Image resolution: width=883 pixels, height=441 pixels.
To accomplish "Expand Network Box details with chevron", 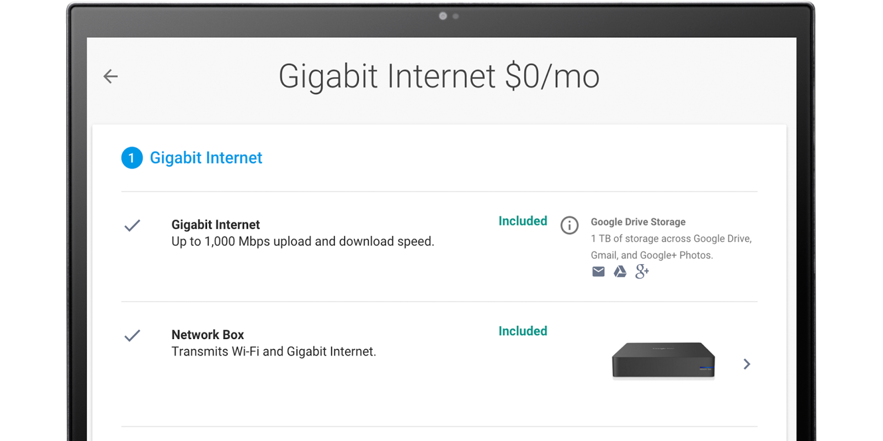I will pyautogui.click(x=747, y=364).
